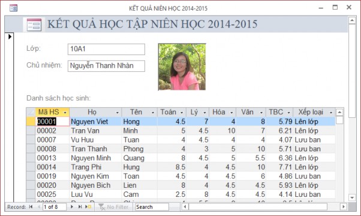Screen dimensions: 361x216
Task: Click cell 'Luu Vu' in Họ column
Action: [95, 194]
